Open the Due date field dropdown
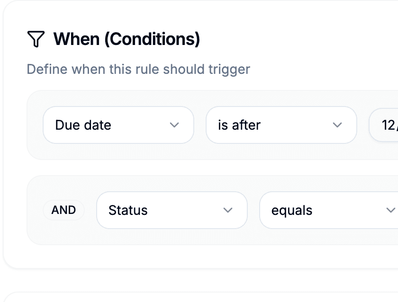Image resolution: width=398 pixels, height=302 pixels. pyautogui.click(x=118, y=125)
